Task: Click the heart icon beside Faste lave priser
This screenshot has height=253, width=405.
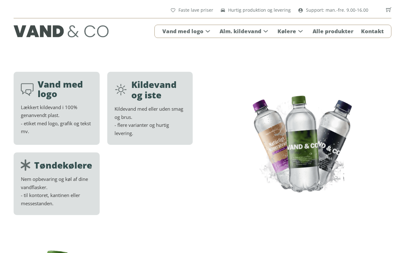Action: pos(173,10)
